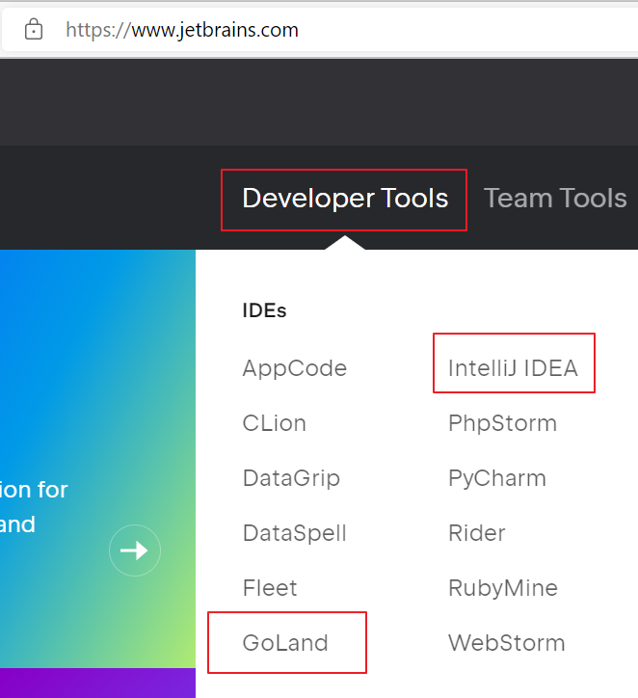Navigate to the Rider product link
This screenshot has width=638, height=698.
476,533
